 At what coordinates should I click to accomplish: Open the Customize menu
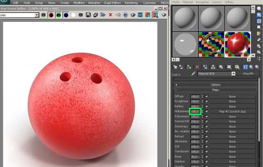click(x=149, y=3)
